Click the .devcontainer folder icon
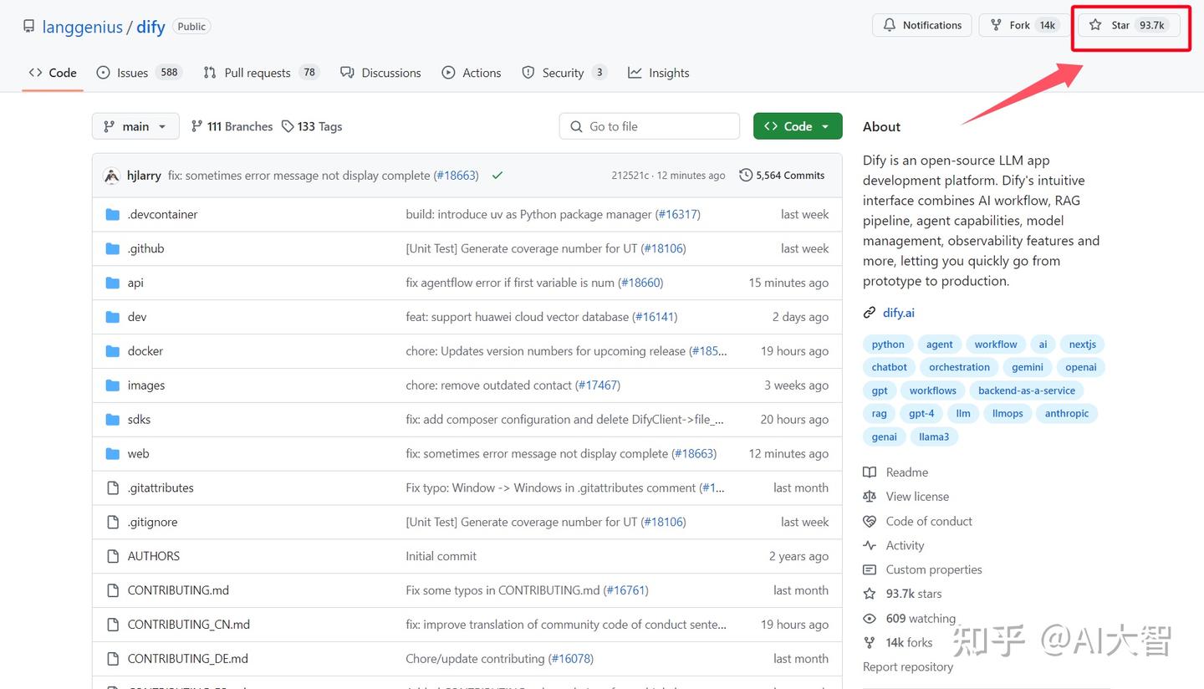The image size is (1204, 689). 113,215
